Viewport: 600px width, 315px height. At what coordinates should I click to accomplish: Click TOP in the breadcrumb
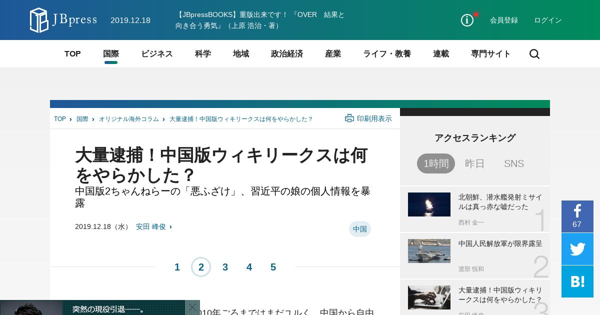60,119
